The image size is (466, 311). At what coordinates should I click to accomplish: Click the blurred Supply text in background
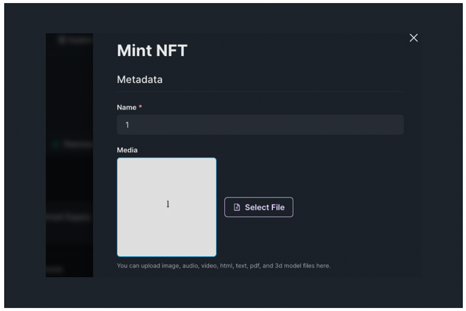tap(71, 217)
